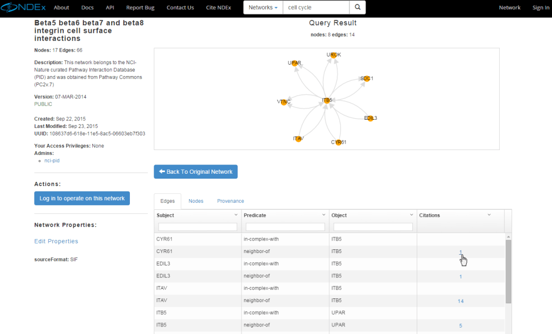The height and width of the screenshot is (334, 552).
Task: Open the nci-pid admin link
Action: pos(52,161)
